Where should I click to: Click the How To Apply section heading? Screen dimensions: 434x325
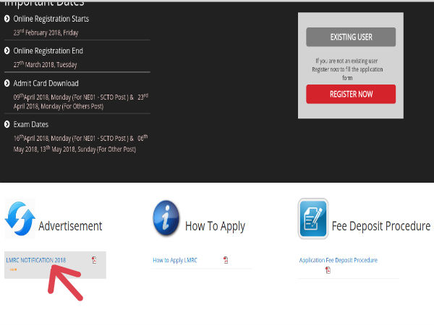[215, 226]
